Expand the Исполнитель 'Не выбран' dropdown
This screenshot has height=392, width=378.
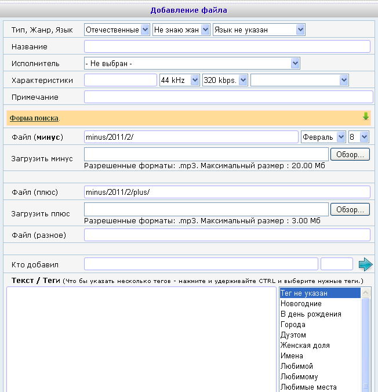(192, 63)
